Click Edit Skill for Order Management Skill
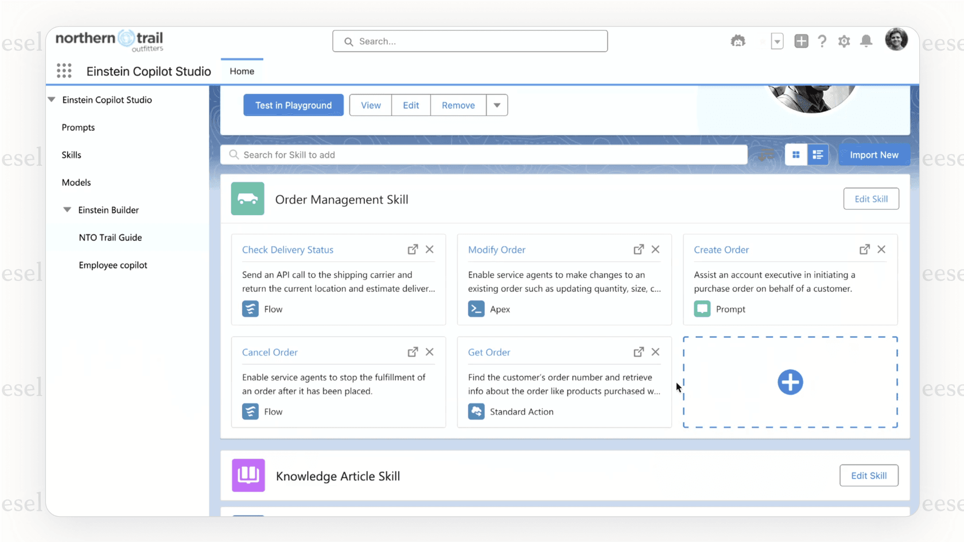Image resolution: width=964 pixels, height=542 pixels. 871,199
